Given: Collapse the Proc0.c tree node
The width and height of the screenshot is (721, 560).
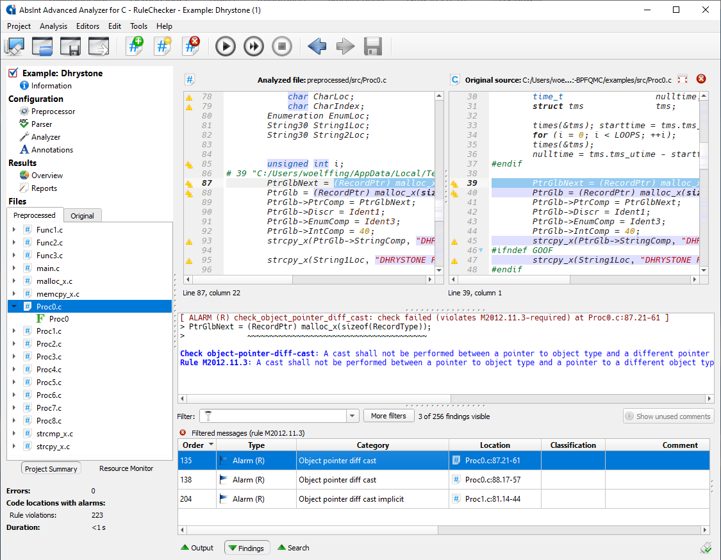Looking at the screenshot, I should click(x=14, y=306).
